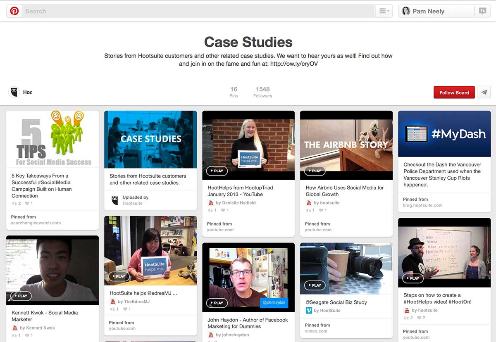
Task: Click the send board paper-plane icon
Action: click(x=484, y=93)
